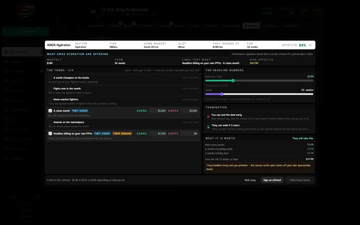Toggle the red You can end the deal early icon
Image resolution: width=360 pixels, height=225 pixels.
208,117
